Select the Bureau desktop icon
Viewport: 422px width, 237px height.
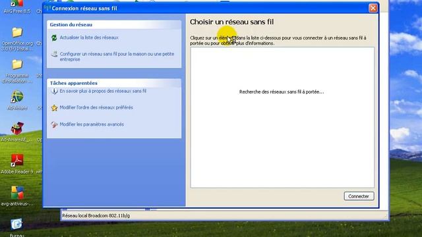click(17, 228)
